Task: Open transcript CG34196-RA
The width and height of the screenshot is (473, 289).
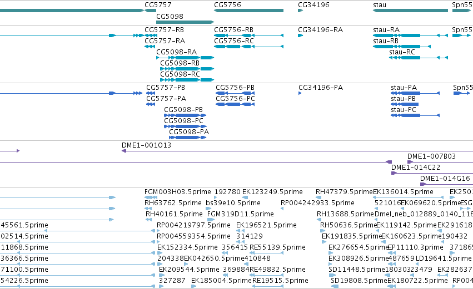Action: point(320,30)
